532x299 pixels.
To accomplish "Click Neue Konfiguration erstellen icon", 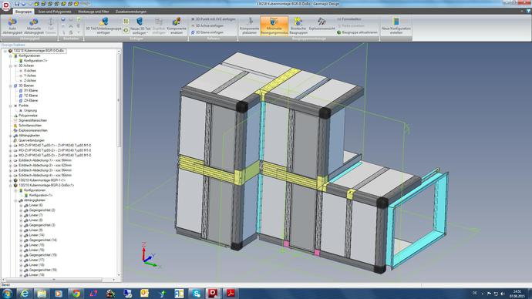I will pos(396,25).
